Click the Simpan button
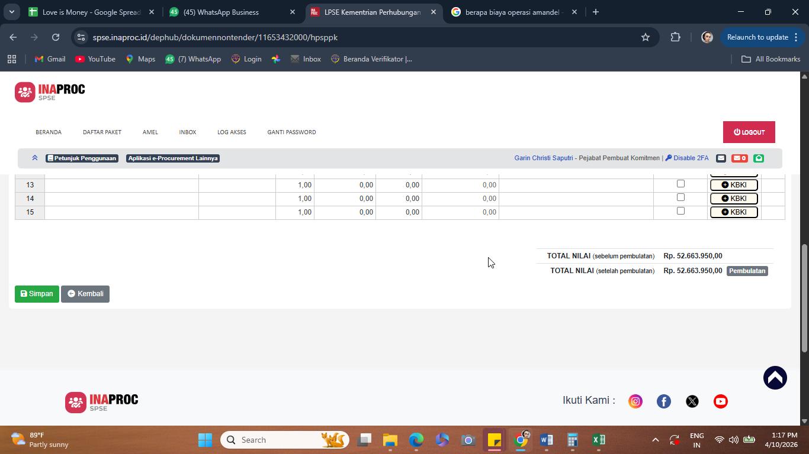The width and height of the screenshot is (809, 454). 37,294
